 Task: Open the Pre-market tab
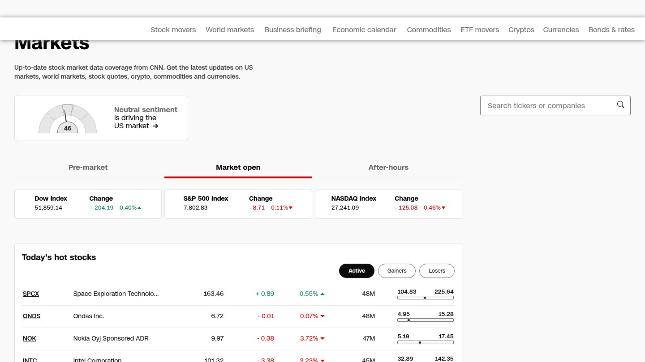click(x=88, y=168)
